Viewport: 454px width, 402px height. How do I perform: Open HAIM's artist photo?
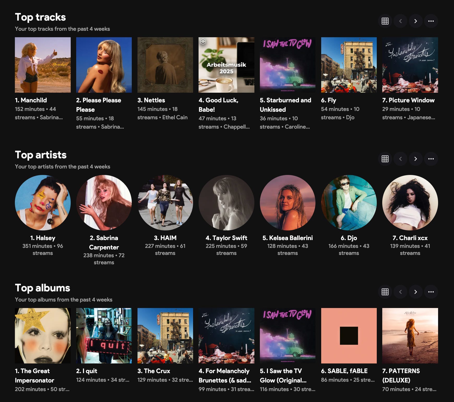point(165,203)
